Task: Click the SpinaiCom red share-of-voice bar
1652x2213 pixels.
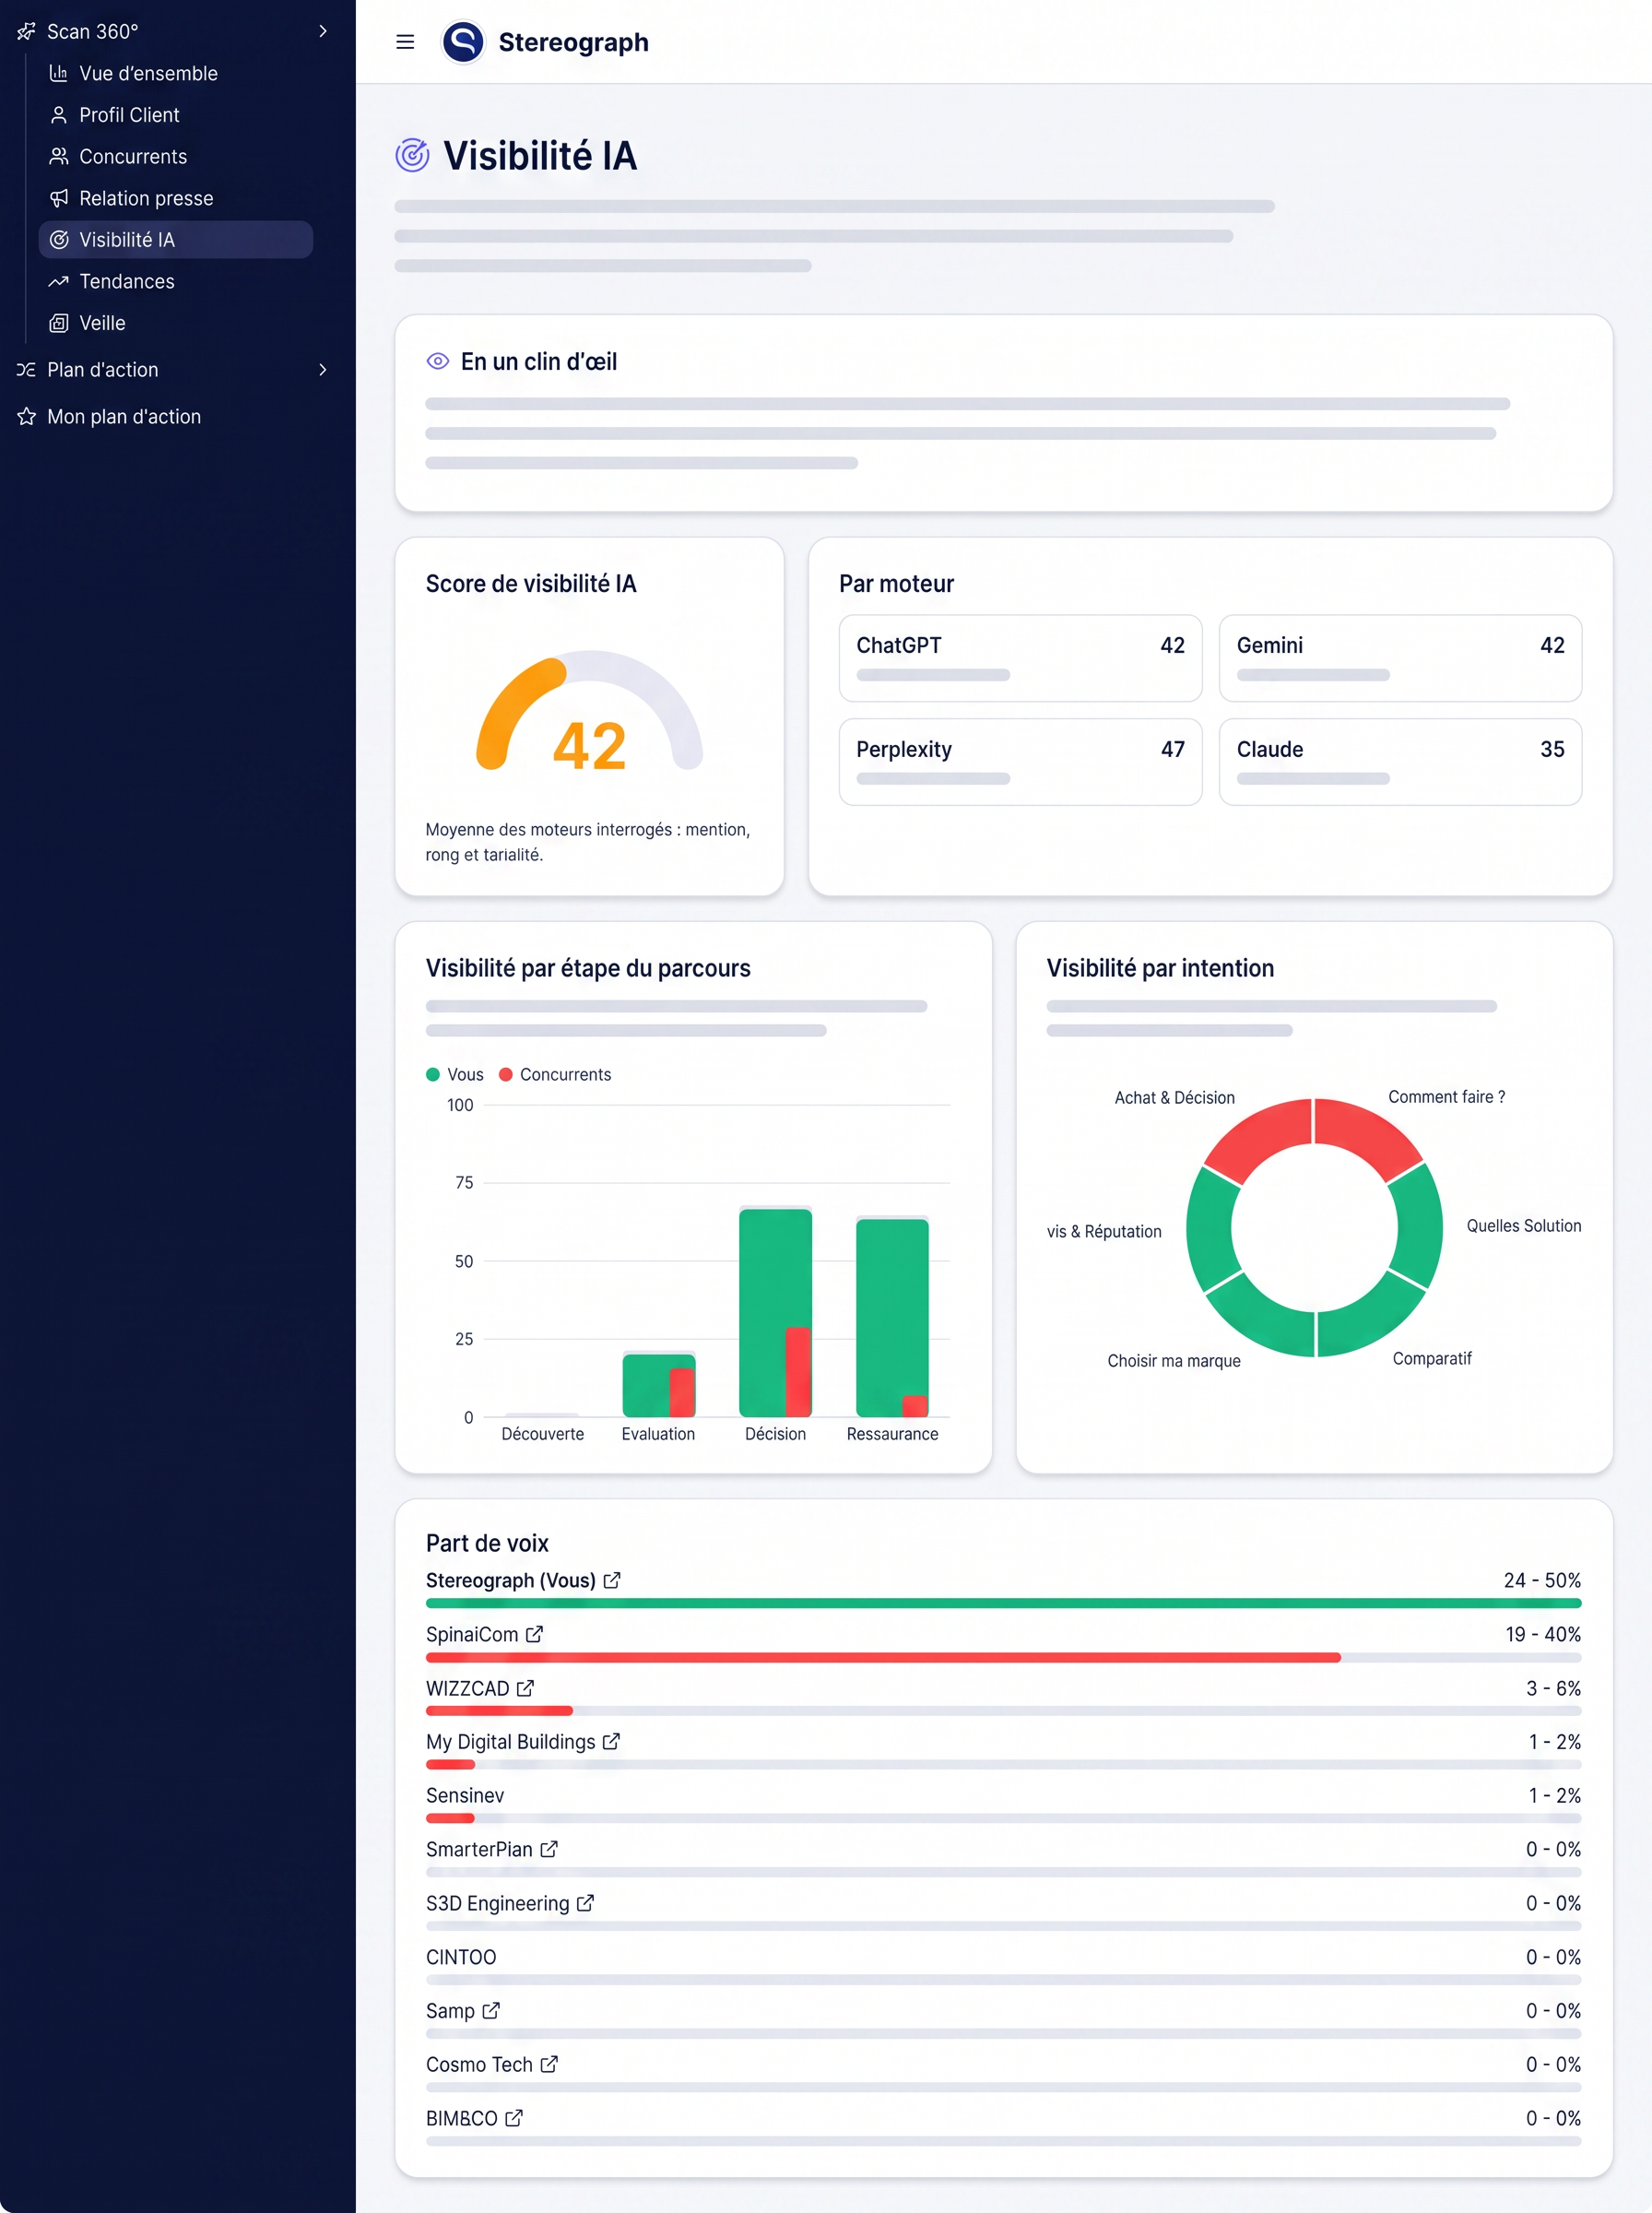Action: (x=883, y=1657)
